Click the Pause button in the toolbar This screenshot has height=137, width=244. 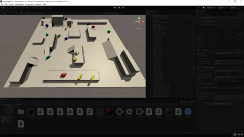119,8
